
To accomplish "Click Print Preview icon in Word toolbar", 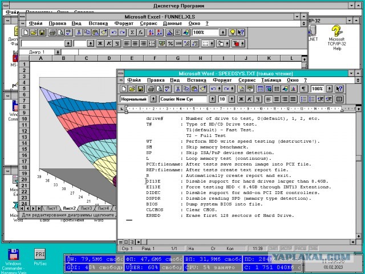I will 159,89.
